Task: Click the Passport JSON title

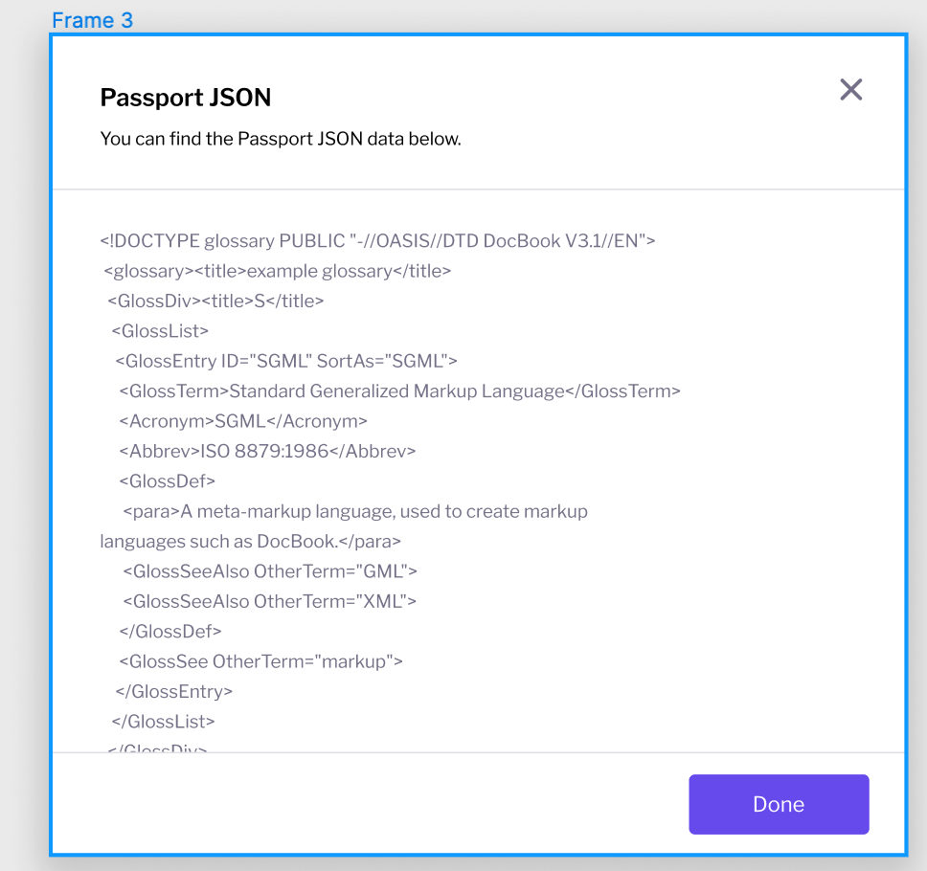Action: pos(185,97)
